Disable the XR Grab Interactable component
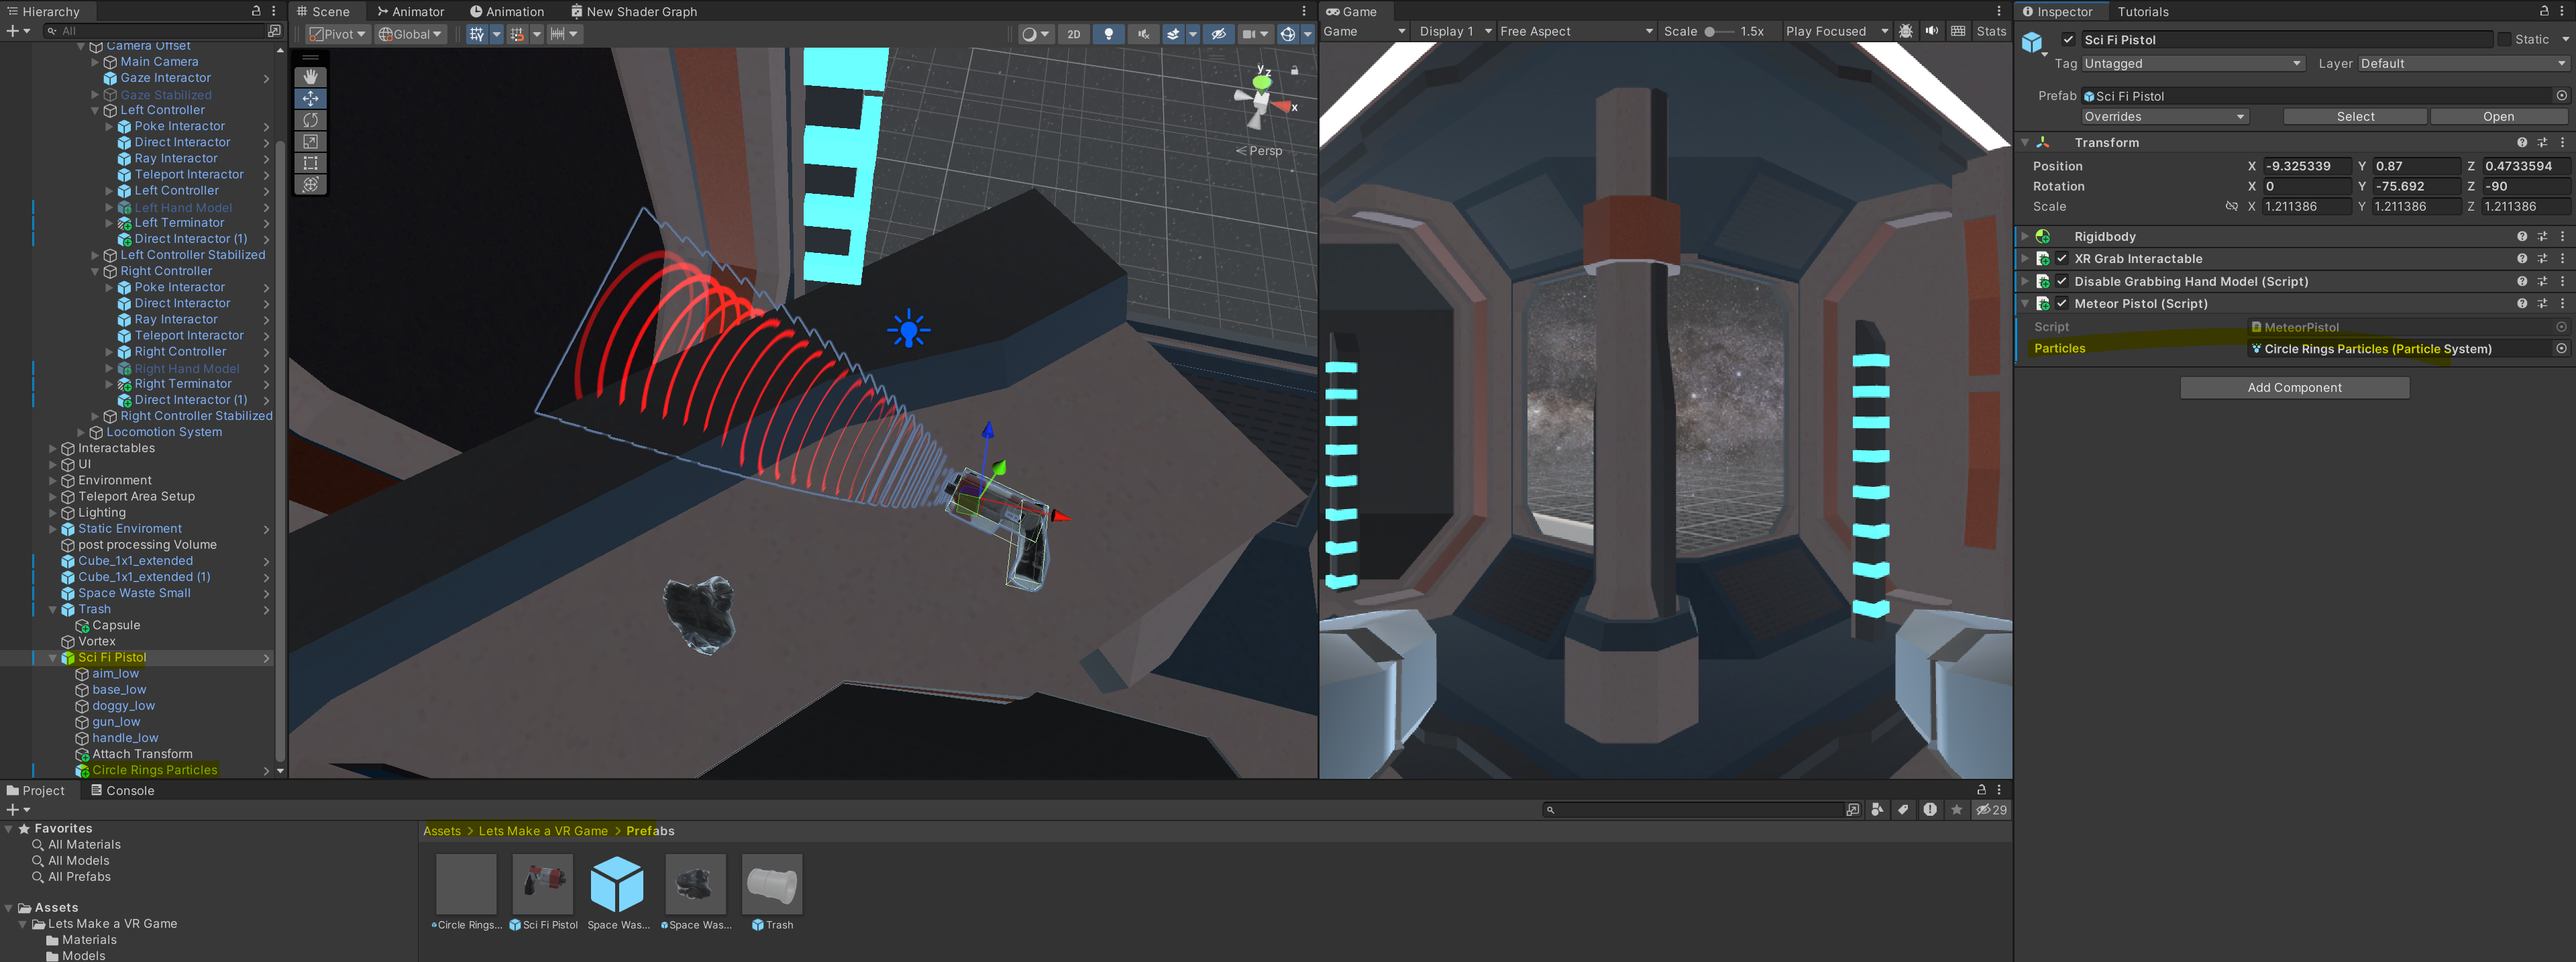Screen dimensions: 2576x962 pyautogui.click(x=2061, y=259)
